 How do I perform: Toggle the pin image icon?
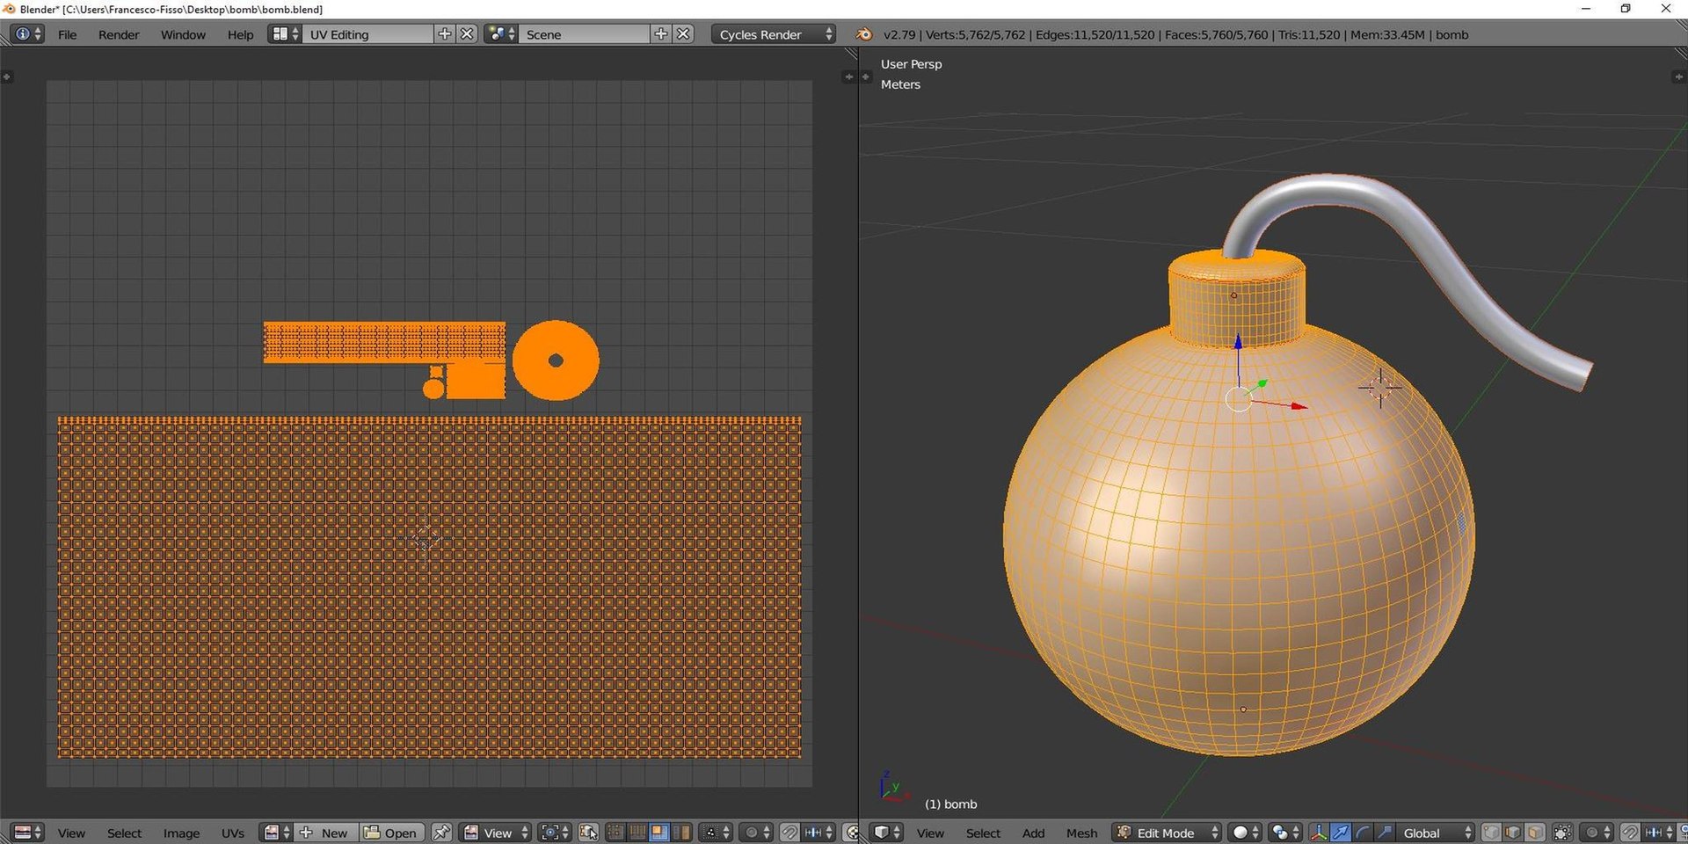[x=441, y=833]
